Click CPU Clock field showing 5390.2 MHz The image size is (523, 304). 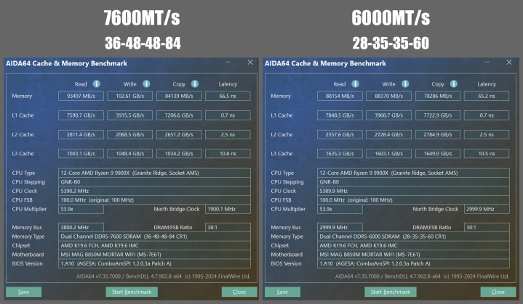click(154, 191)
